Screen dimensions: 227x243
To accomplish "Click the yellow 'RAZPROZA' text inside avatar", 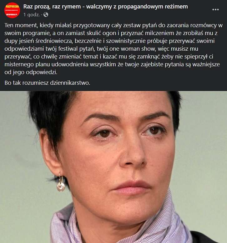I will 12,6.
